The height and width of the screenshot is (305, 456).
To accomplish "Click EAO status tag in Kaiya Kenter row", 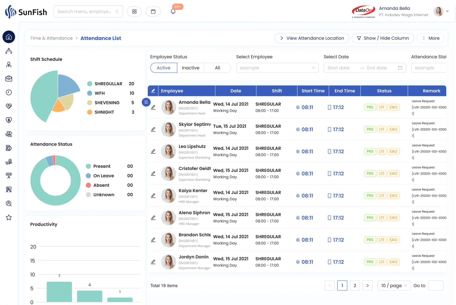I will tap(393, 196).
